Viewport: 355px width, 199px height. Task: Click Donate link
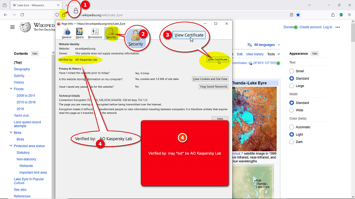point(289,27)
